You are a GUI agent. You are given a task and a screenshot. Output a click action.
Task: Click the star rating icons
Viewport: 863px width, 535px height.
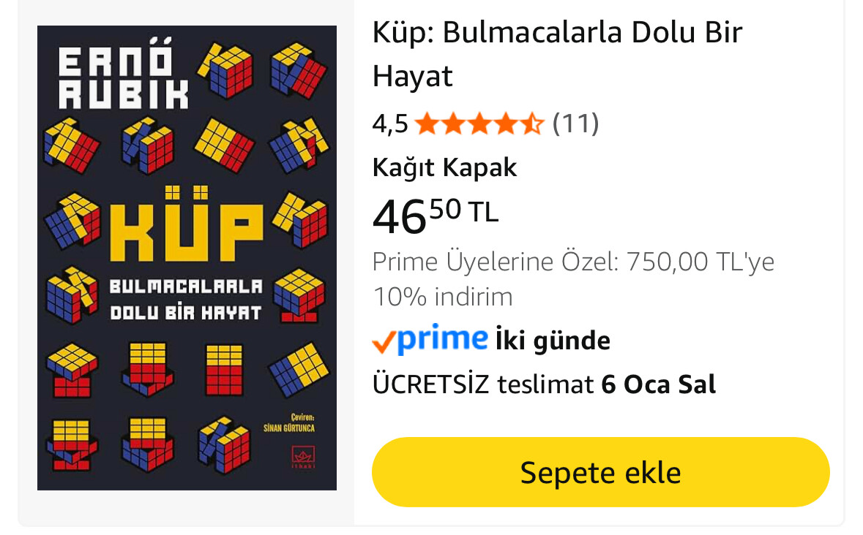coord(479,124)
